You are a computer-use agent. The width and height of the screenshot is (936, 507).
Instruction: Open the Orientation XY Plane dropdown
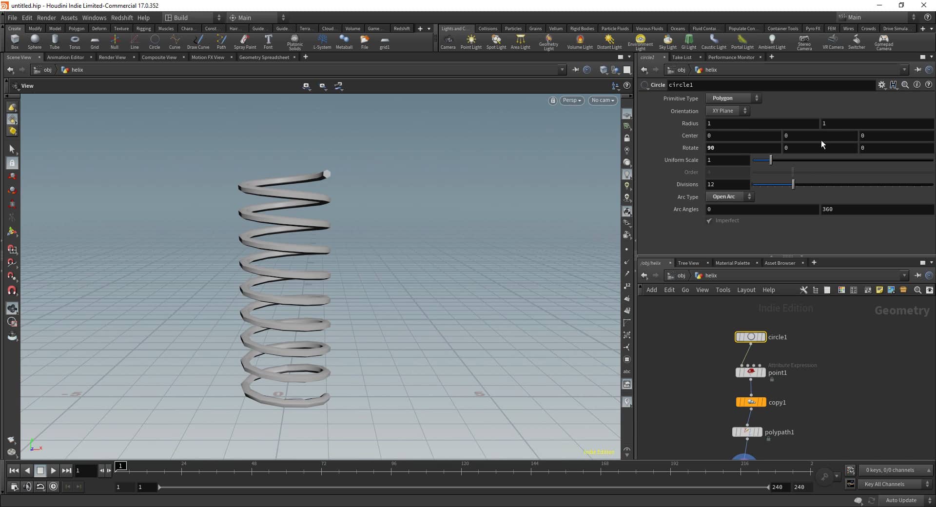tap(727, 111)
